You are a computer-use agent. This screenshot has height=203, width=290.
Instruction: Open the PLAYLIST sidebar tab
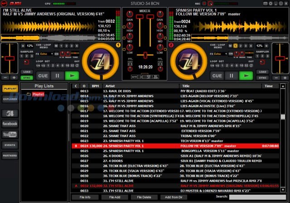click(10, 88)
